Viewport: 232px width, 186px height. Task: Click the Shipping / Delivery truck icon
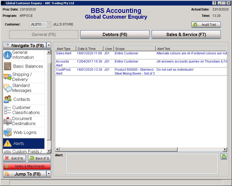point(7,77)
